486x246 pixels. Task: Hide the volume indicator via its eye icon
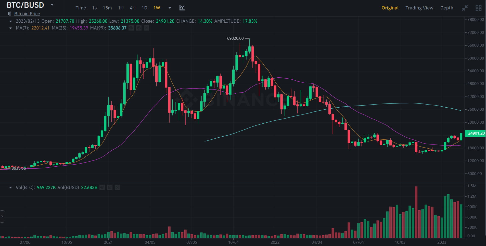tap(103, 187)
